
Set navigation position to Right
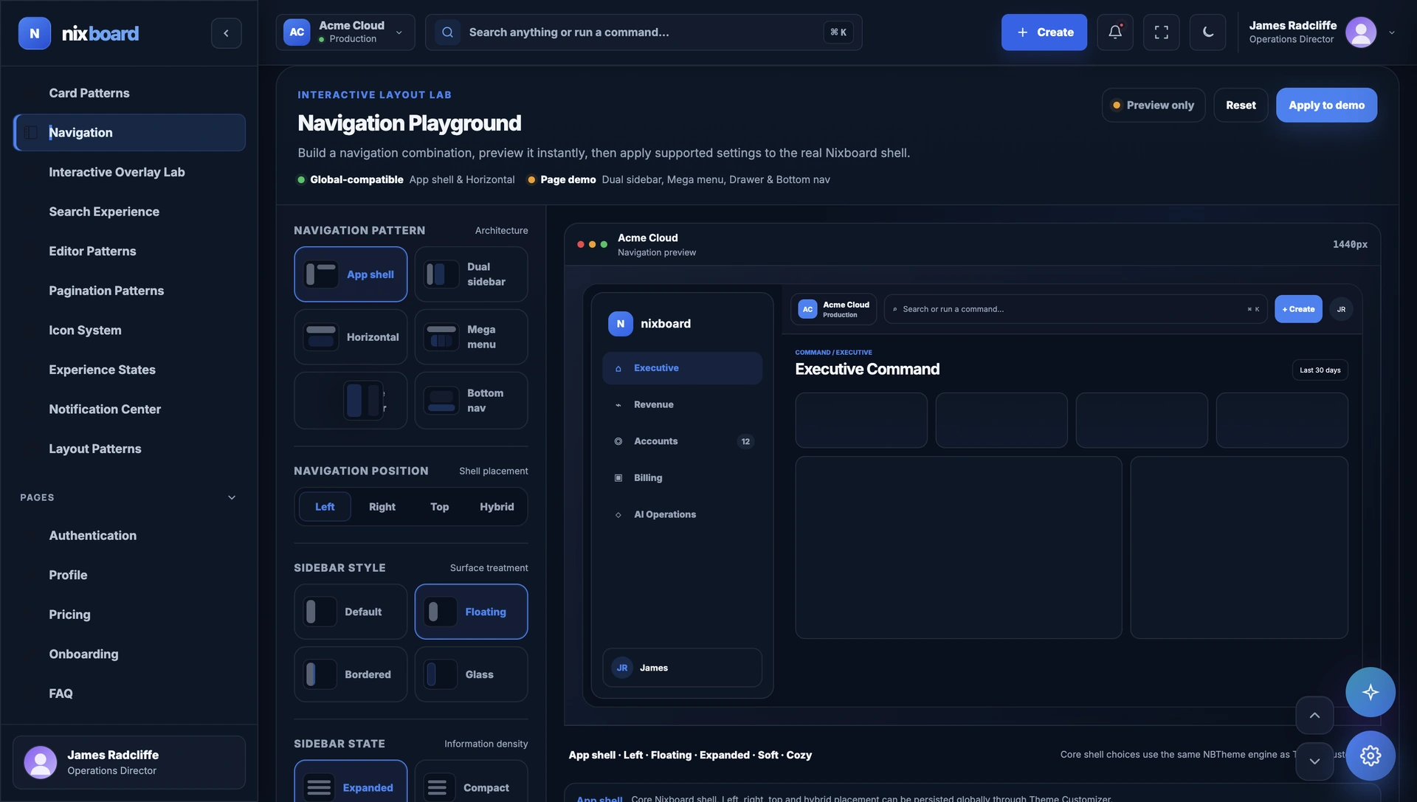(382, 507)
